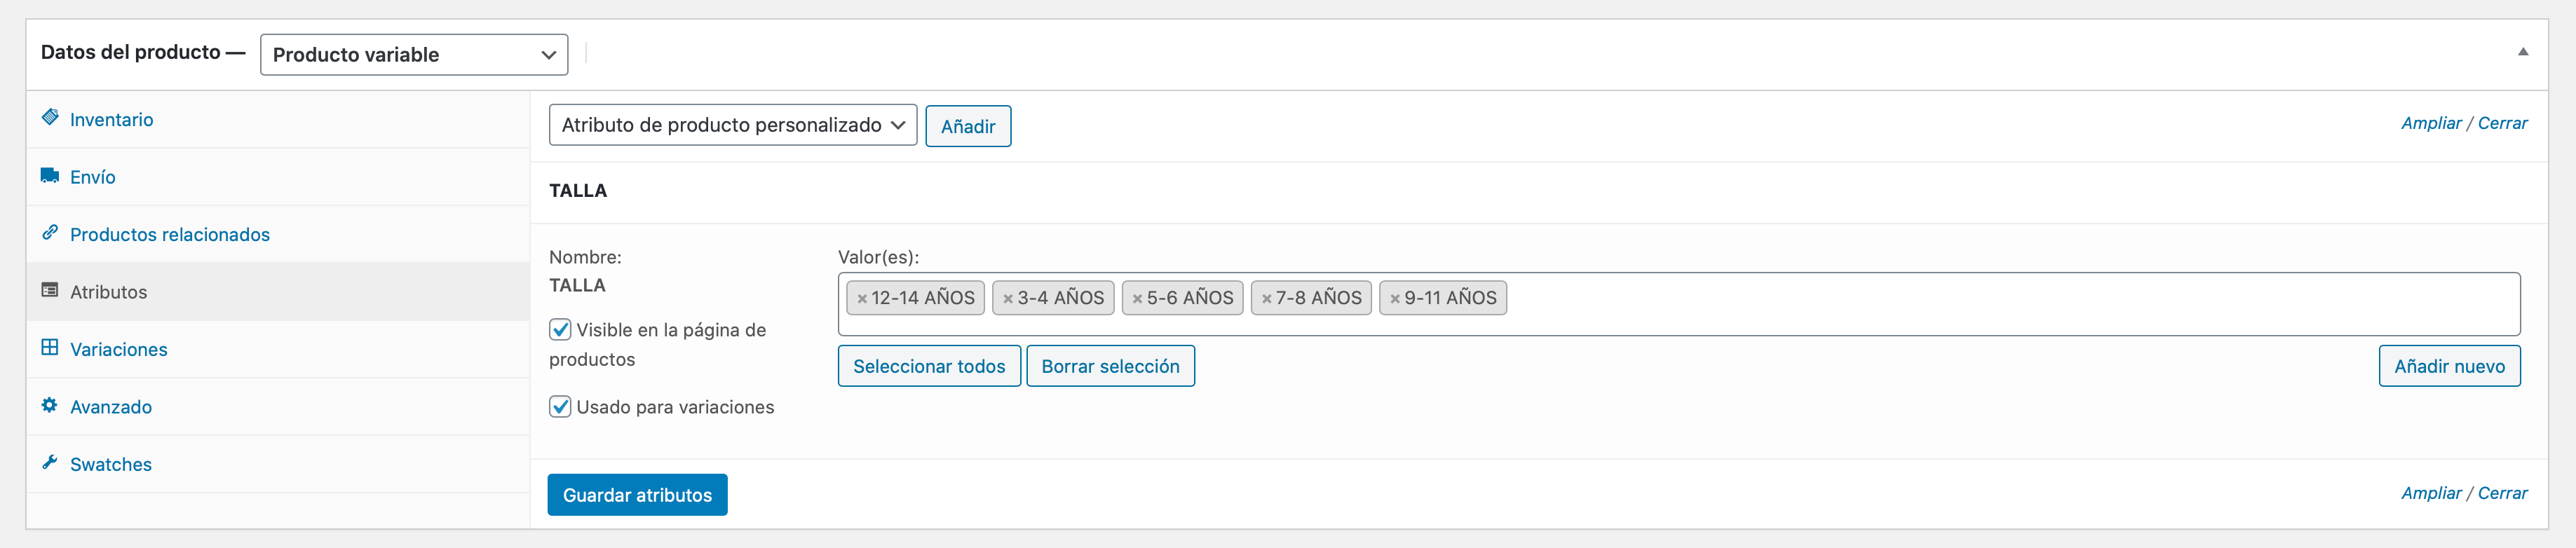Click the top Ampliar link
The image size is (2576, 548).
(x=2431, y=123)
